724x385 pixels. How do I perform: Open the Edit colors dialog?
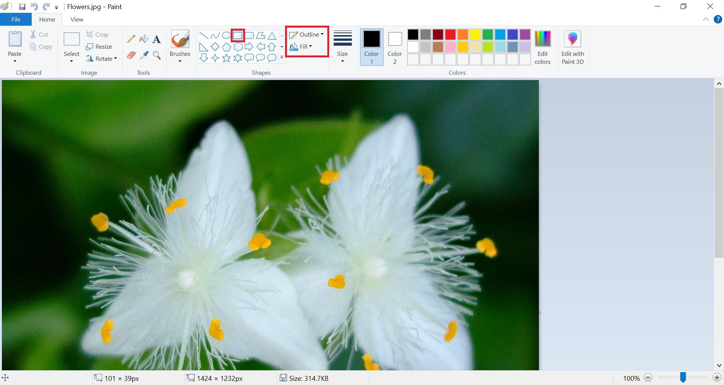point(542,46)
